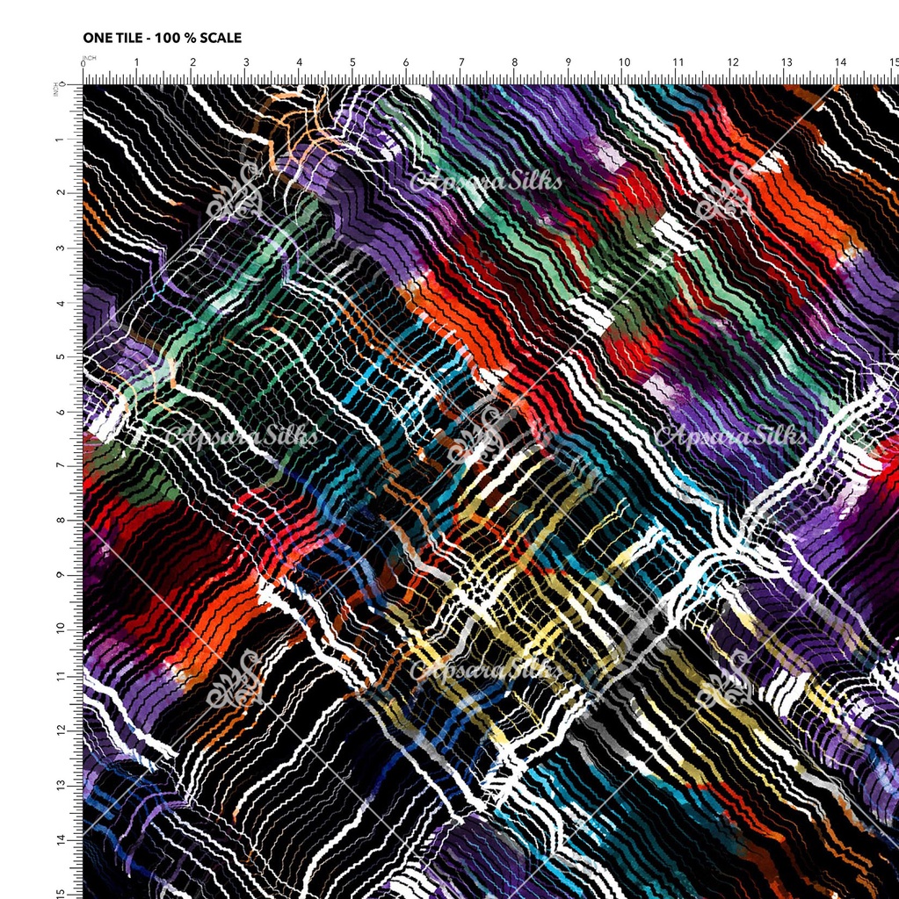Screen dimensions: 899x899
Task: Click the 8 inch mark on left ruler
Action: [62, 519]
